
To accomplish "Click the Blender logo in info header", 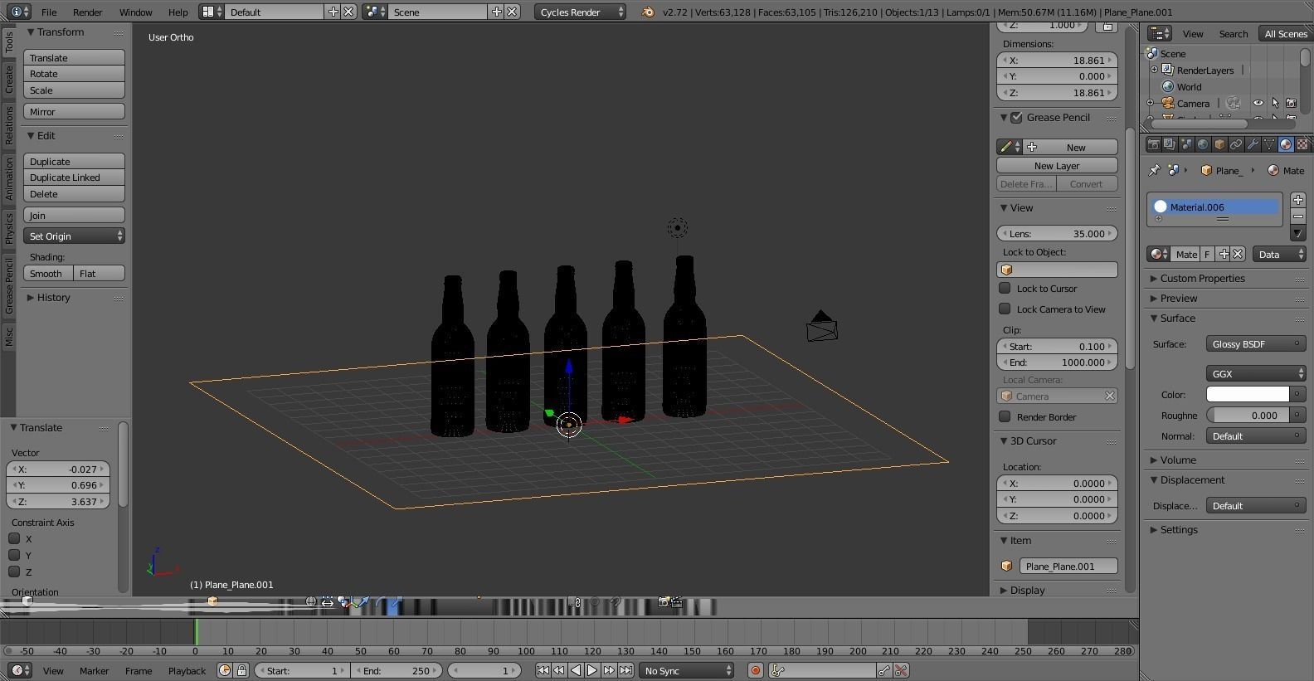I will [648, 12].
